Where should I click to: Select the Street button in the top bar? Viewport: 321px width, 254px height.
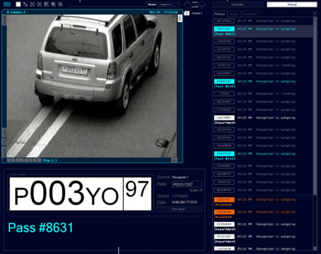coord(152,4)
